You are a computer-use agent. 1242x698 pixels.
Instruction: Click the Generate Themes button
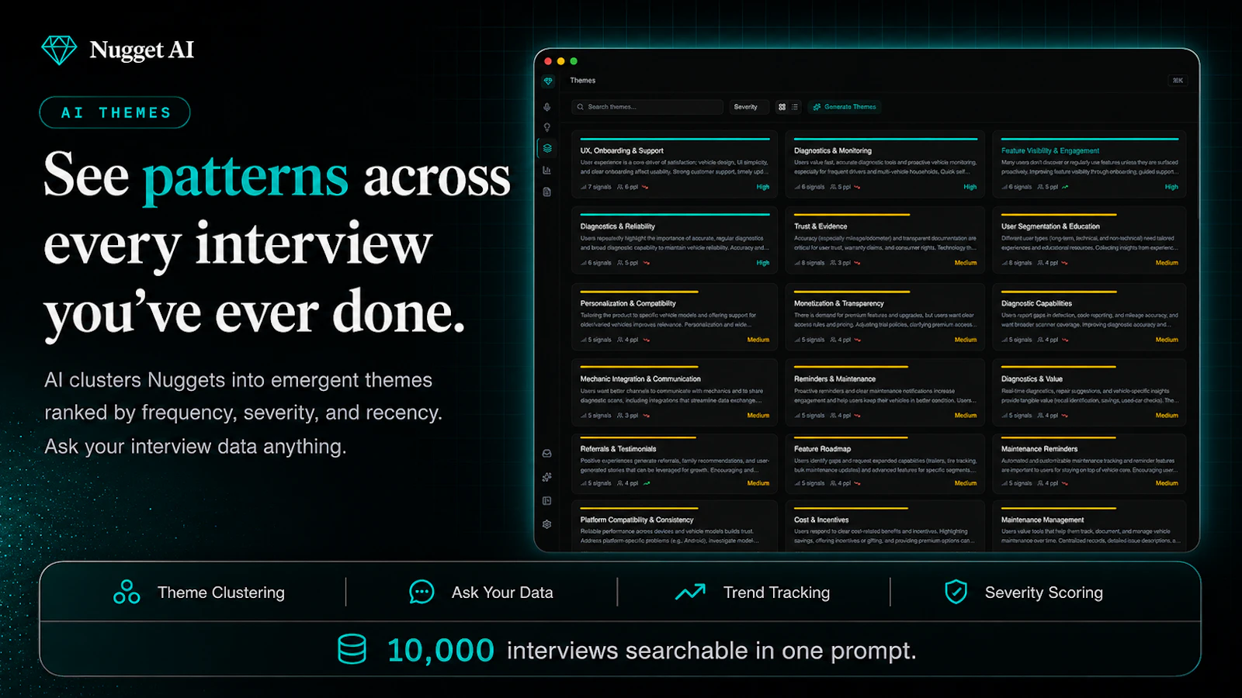[x=845, y=107]
